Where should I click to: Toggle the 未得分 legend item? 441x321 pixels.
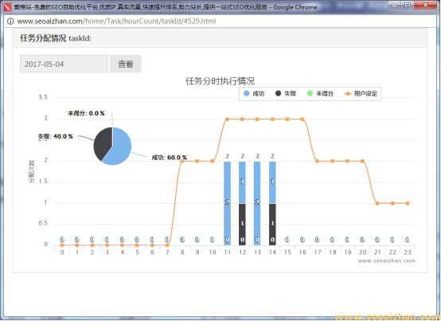point(320,94)
